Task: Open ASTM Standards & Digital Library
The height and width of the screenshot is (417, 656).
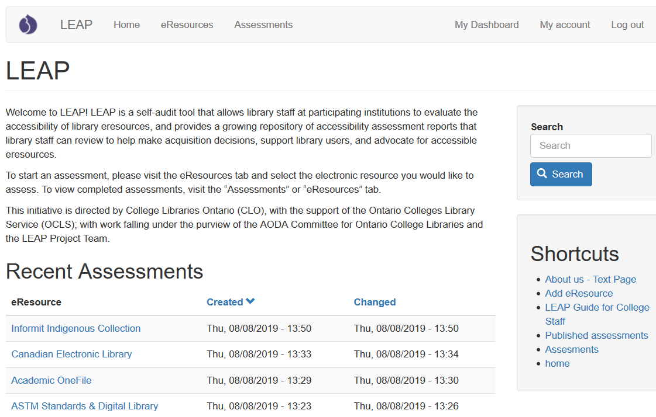Action: coord(84,406)
